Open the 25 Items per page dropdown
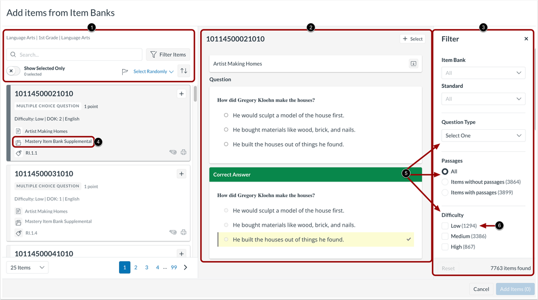Image resolution: width=538 pixels, height=300 pixels. tap(27, 267)
